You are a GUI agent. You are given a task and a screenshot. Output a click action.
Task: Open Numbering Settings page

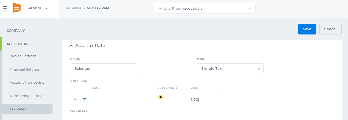(27, 96)
